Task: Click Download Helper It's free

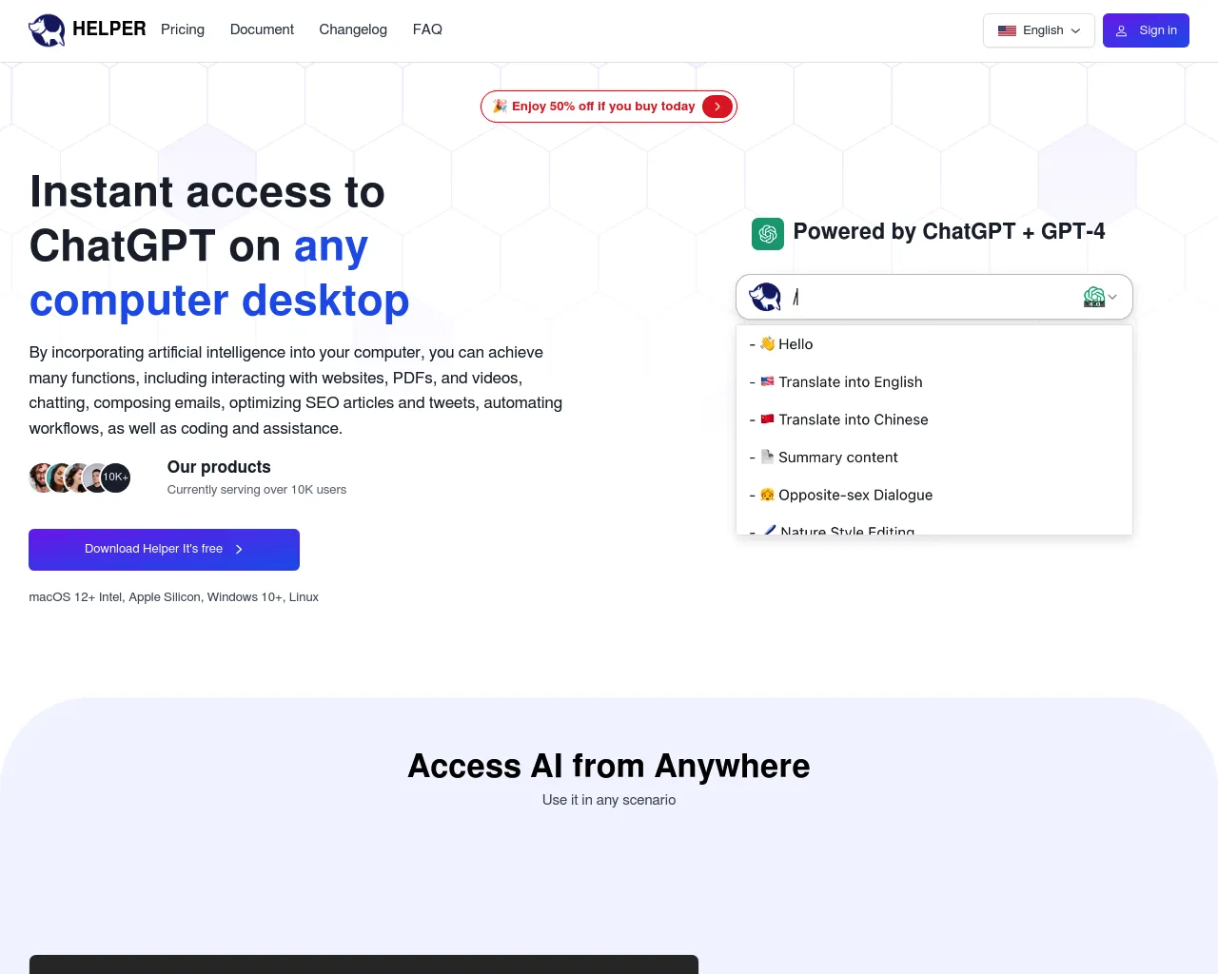Action: point(164,550)
